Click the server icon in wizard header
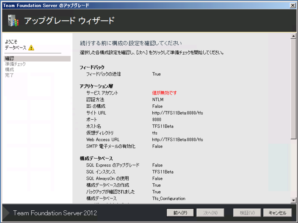 pos(13,20)
